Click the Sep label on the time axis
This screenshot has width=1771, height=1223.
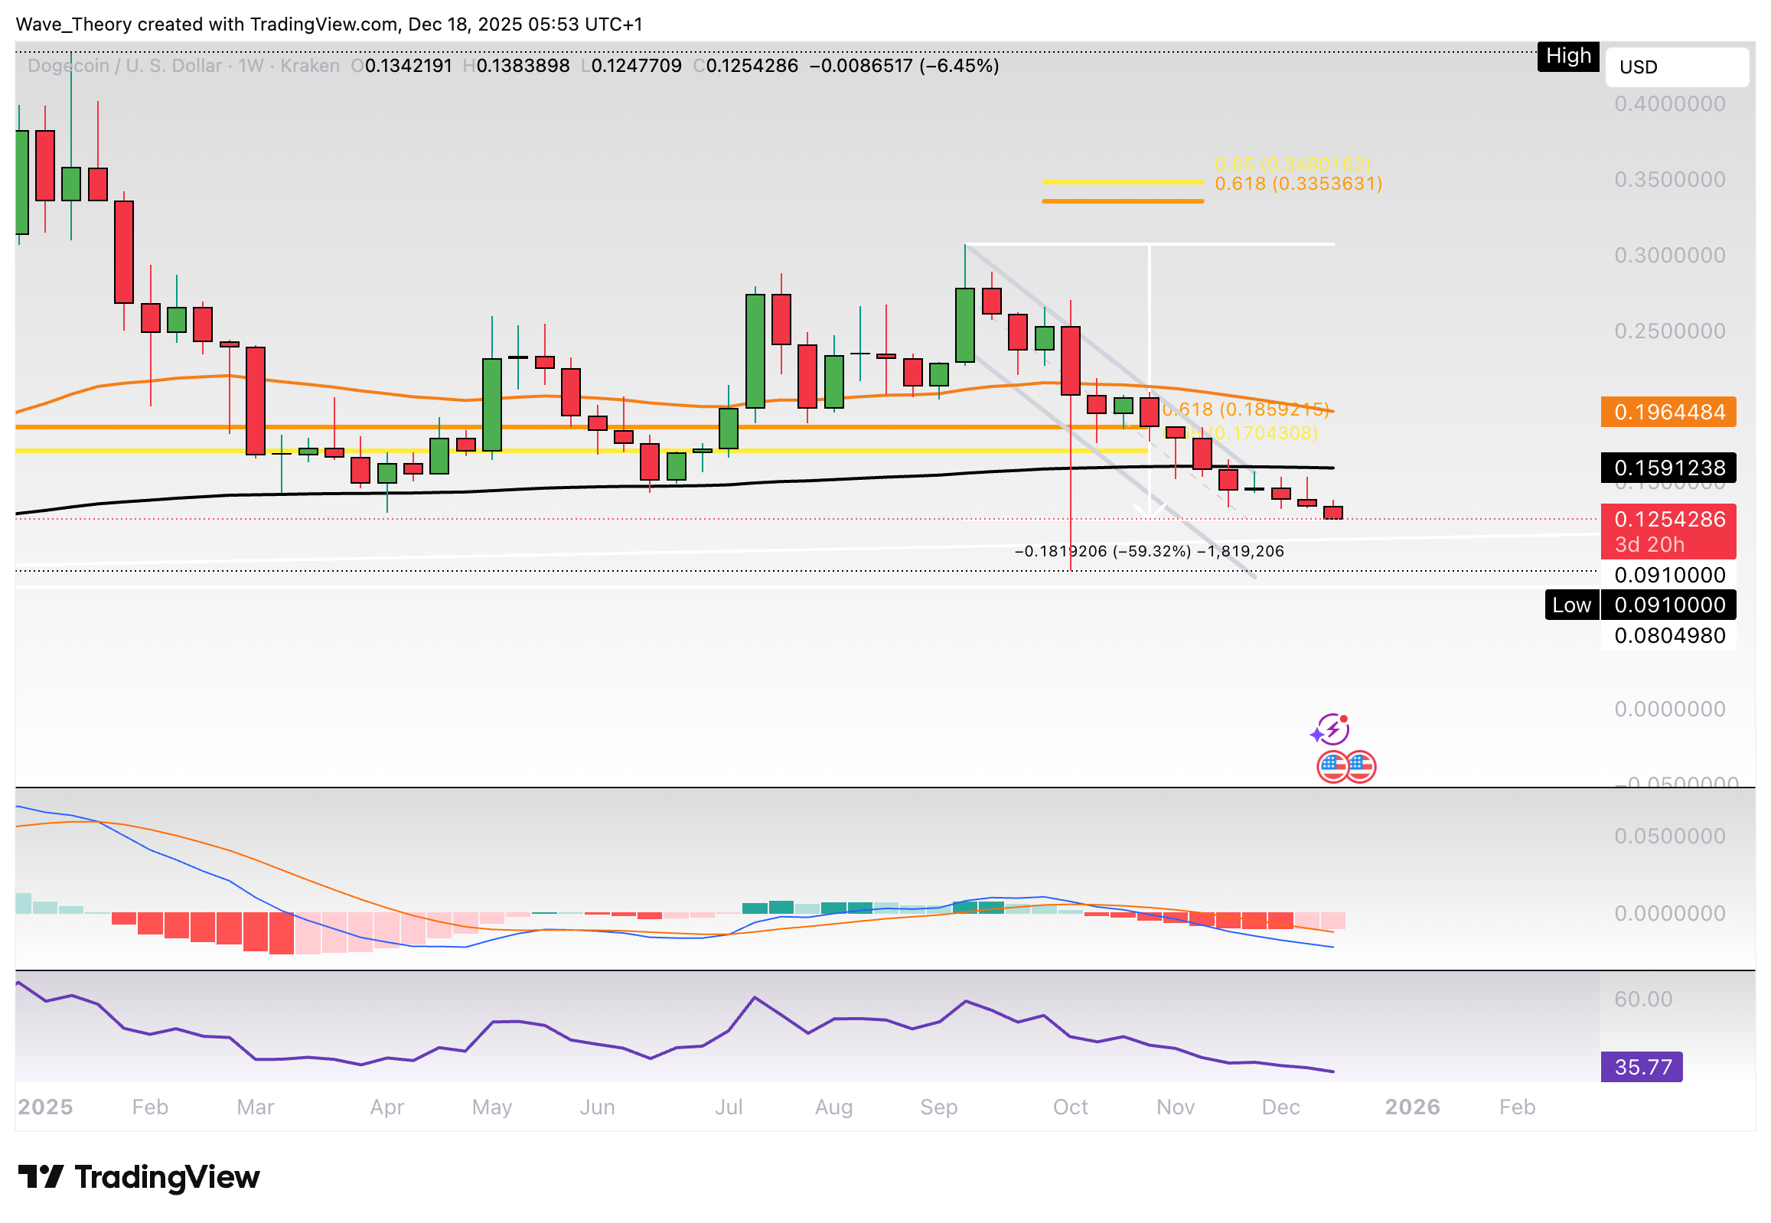[938, 1107]
